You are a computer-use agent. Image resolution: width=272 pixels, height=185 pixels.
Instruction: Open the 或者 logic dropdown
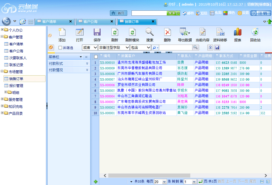(90, 48)
